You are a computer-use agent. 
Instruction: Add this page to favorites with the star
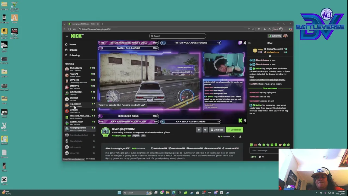(253, 29)
